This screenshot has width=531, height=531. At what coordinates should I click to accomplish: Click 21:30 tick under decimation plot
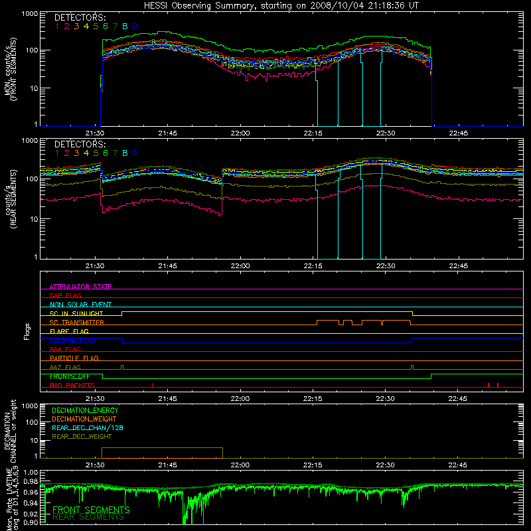pos(95,465)
